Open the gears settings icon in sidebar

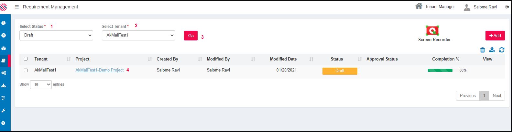coord(4,73)
